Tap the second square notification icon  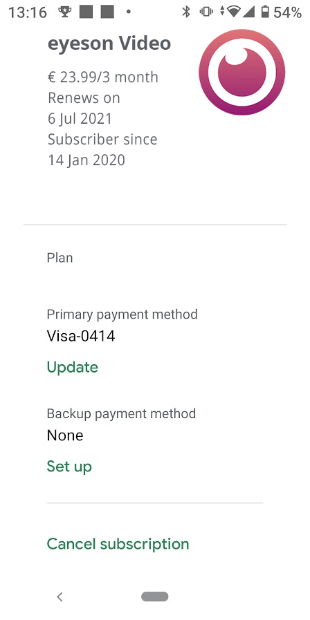coord(107,12)
